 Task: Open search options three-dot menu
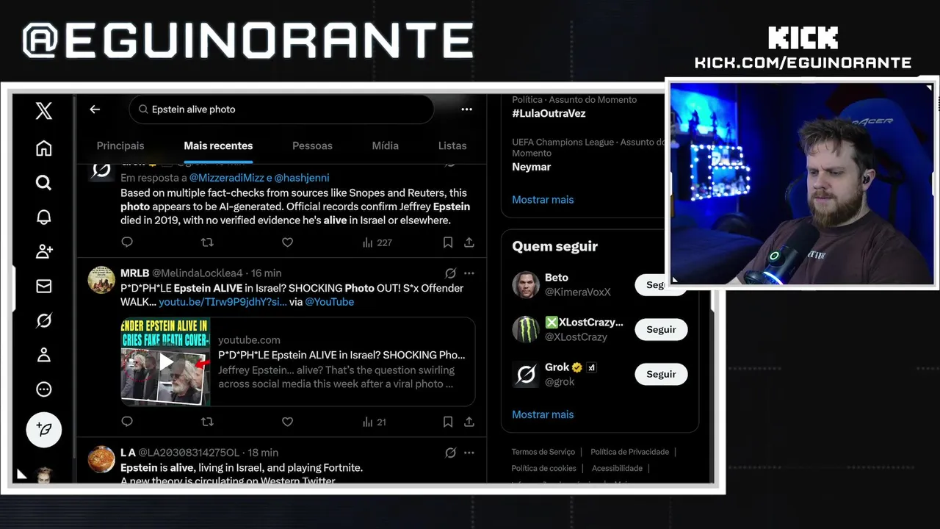[466, 109]
